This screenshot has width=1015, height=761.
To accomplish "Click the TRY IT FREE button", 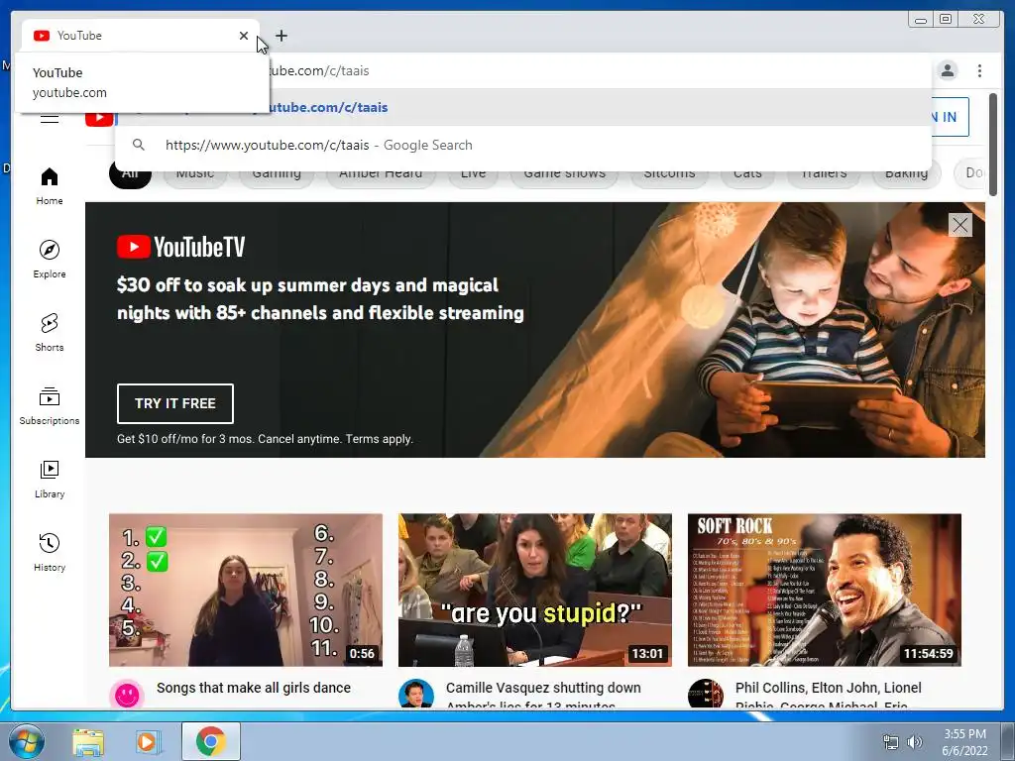I will click(174, 403).
